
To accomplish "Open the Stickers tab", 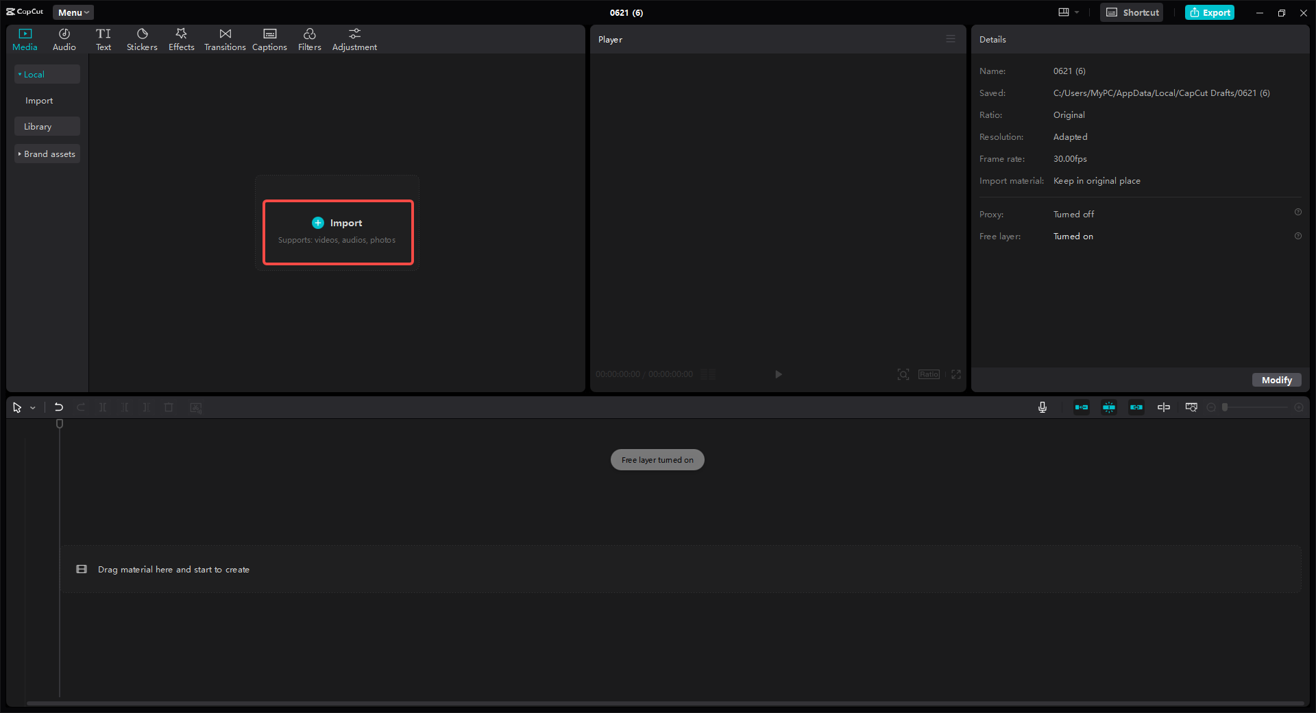I will point(142,40).
